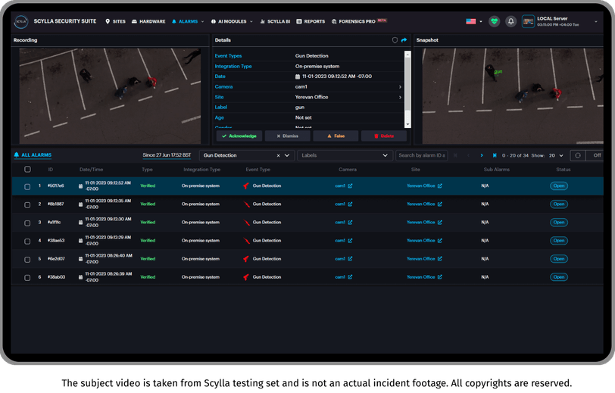Check the select-all alarms checkbox
Image resolution: width=615 pixels, height=393 pixels.
pos(27,170)
